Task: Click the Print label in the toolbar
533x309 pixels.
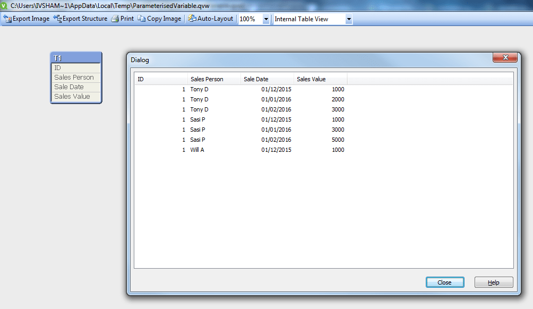Action: (x=127, y=19)
